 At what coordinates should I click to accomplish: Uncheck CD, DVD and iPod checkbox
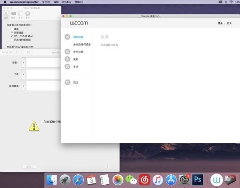coord(12,36)
